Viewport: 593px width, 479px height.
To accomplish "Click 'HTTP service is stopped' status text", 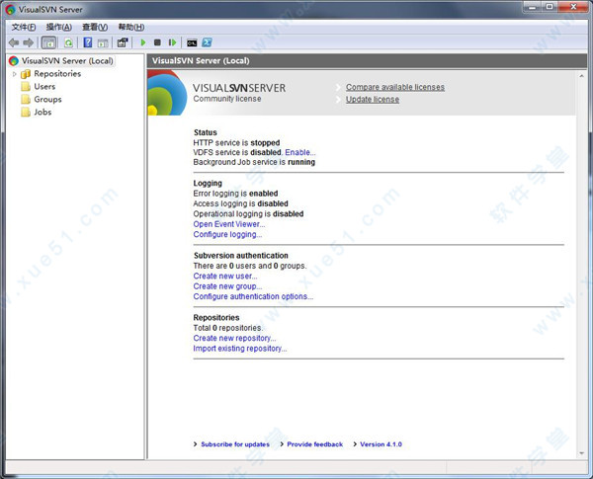I will coord(237,143).
